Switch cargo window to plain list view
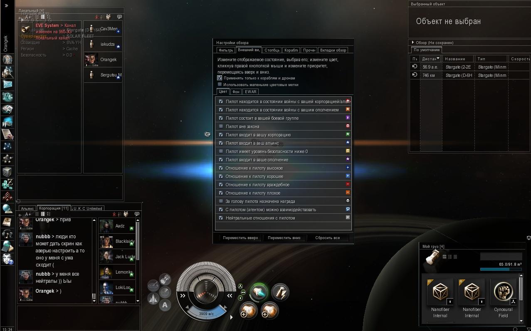Image resolution: width=531 pixels, height=331 pixels. click(x=455, y=257)
